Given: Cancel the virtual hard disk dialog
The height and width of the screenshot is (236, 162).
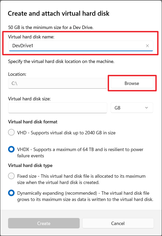Looking at the screenshot, I should pyautogui.click(x=118, y=223).
